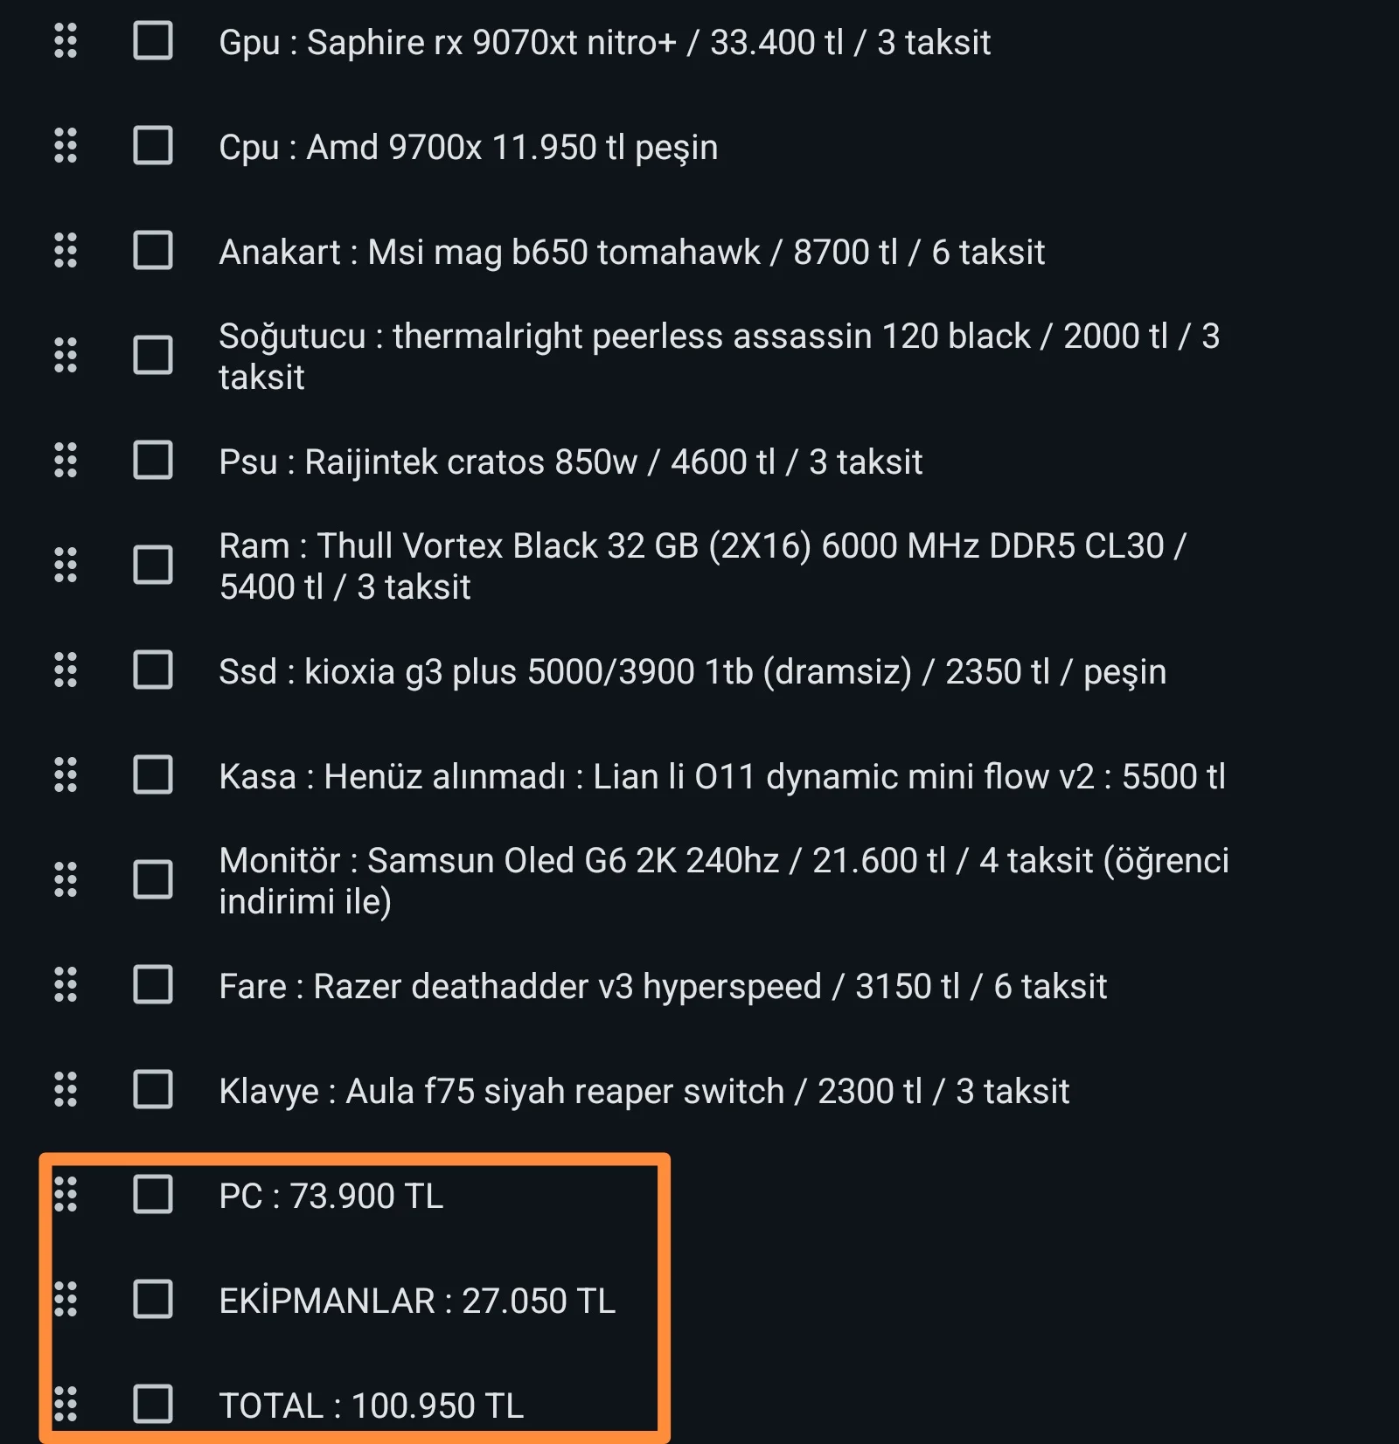Tick the Cpu Amd 9700x checkbox

coord(153,146)
